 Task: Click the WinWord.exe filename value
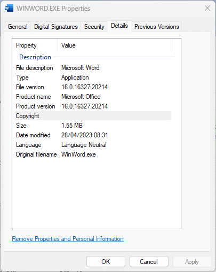pyautogui.click(x=78, y=154)
